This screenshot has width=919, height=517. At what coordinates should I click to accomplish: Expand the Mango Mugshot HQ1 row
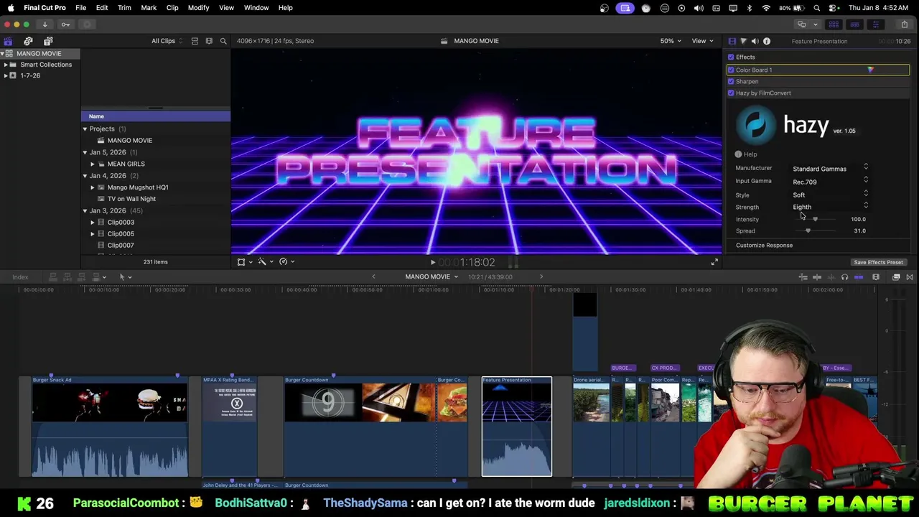(x=93, y=187)
